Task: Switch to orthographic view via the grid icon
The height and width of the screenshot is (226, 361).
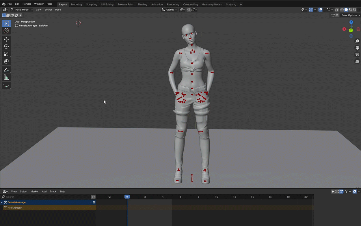Action: tap(357, 62)
